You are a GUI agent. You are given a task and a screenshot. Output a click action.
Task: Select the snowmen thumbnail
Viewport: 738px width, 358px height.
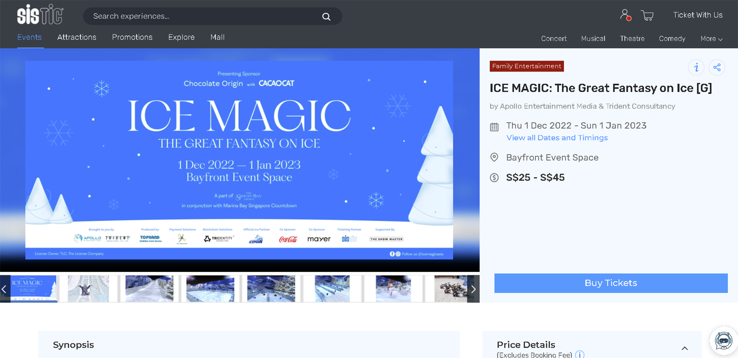coord(393,289)
